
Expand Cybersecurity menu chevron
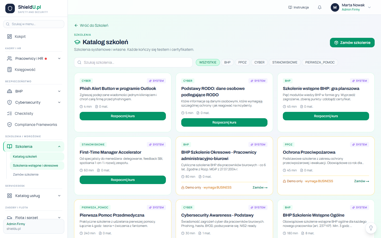pos(59,102)
